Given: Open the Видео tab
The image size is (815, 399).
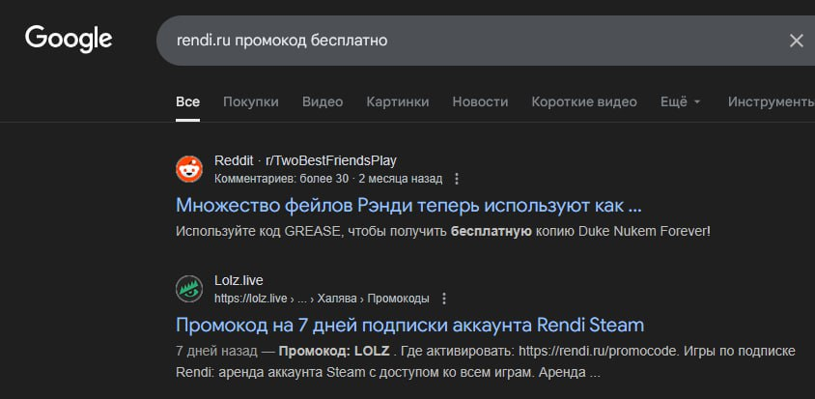Looking at the screenshot, I should point(323,102).
